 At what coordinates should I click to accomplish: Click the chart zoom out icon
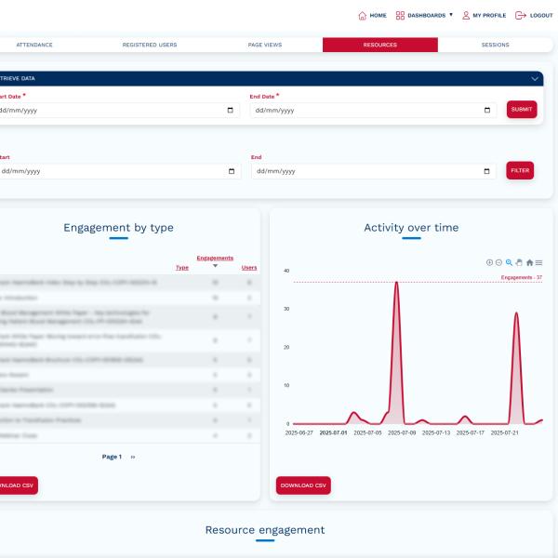[x=498, y=262]
